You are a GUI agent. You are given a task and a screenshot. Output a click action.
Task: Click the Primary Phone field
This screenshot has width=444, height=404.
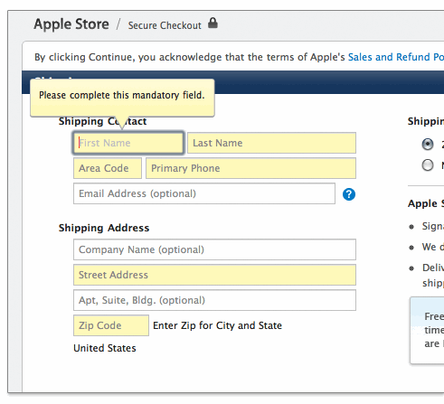250,168
